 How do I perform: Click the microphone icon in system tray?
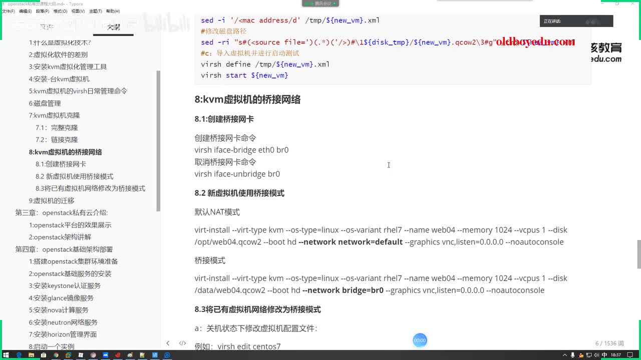573,355
